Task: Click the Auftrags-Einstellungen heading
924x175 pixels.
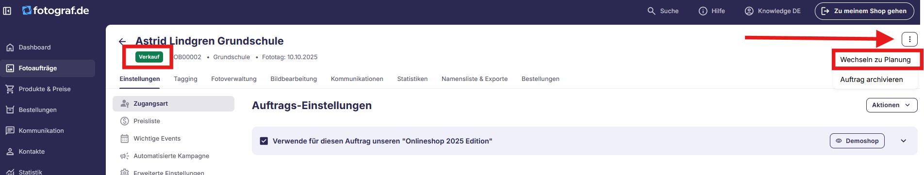Action: [312, 106]
